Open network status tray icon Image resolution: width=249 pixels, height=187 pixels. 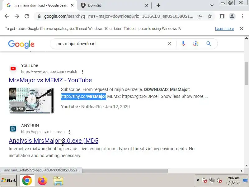tap(212, 180)
